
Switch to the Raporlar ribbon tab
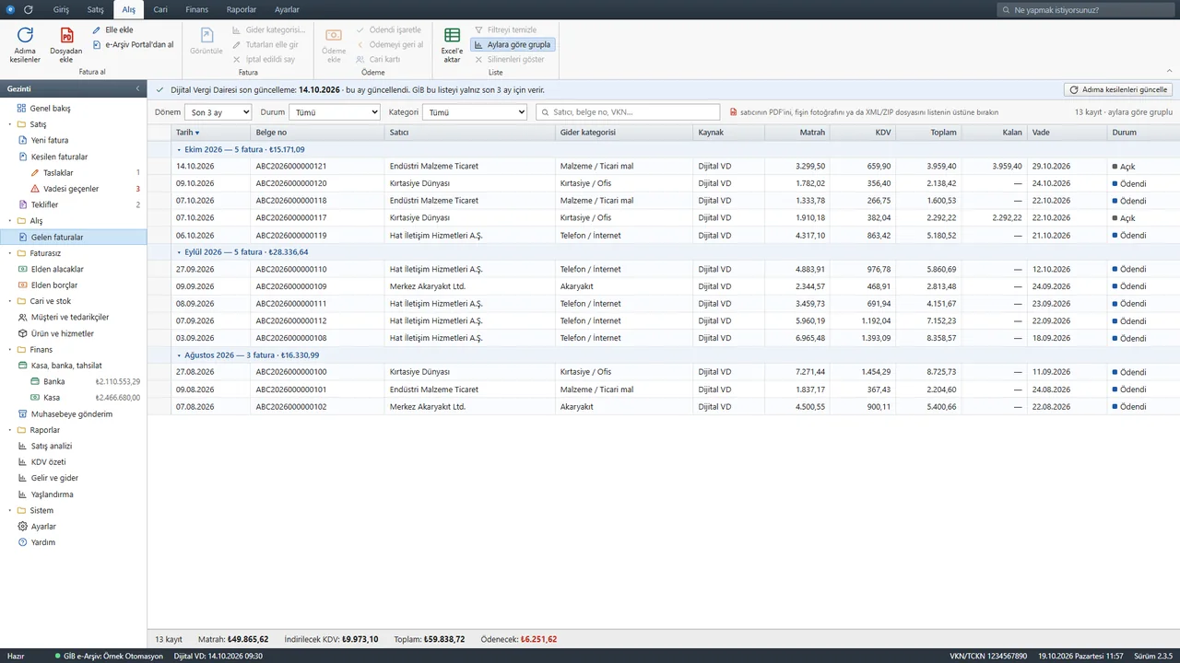(242, 9)
